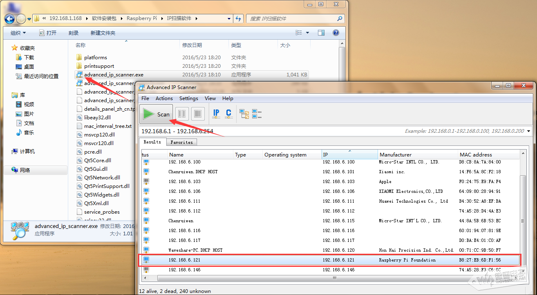Screen dimensions: 537x295
Task: Open the printsupport folder
Action: [x=99, y=66]
